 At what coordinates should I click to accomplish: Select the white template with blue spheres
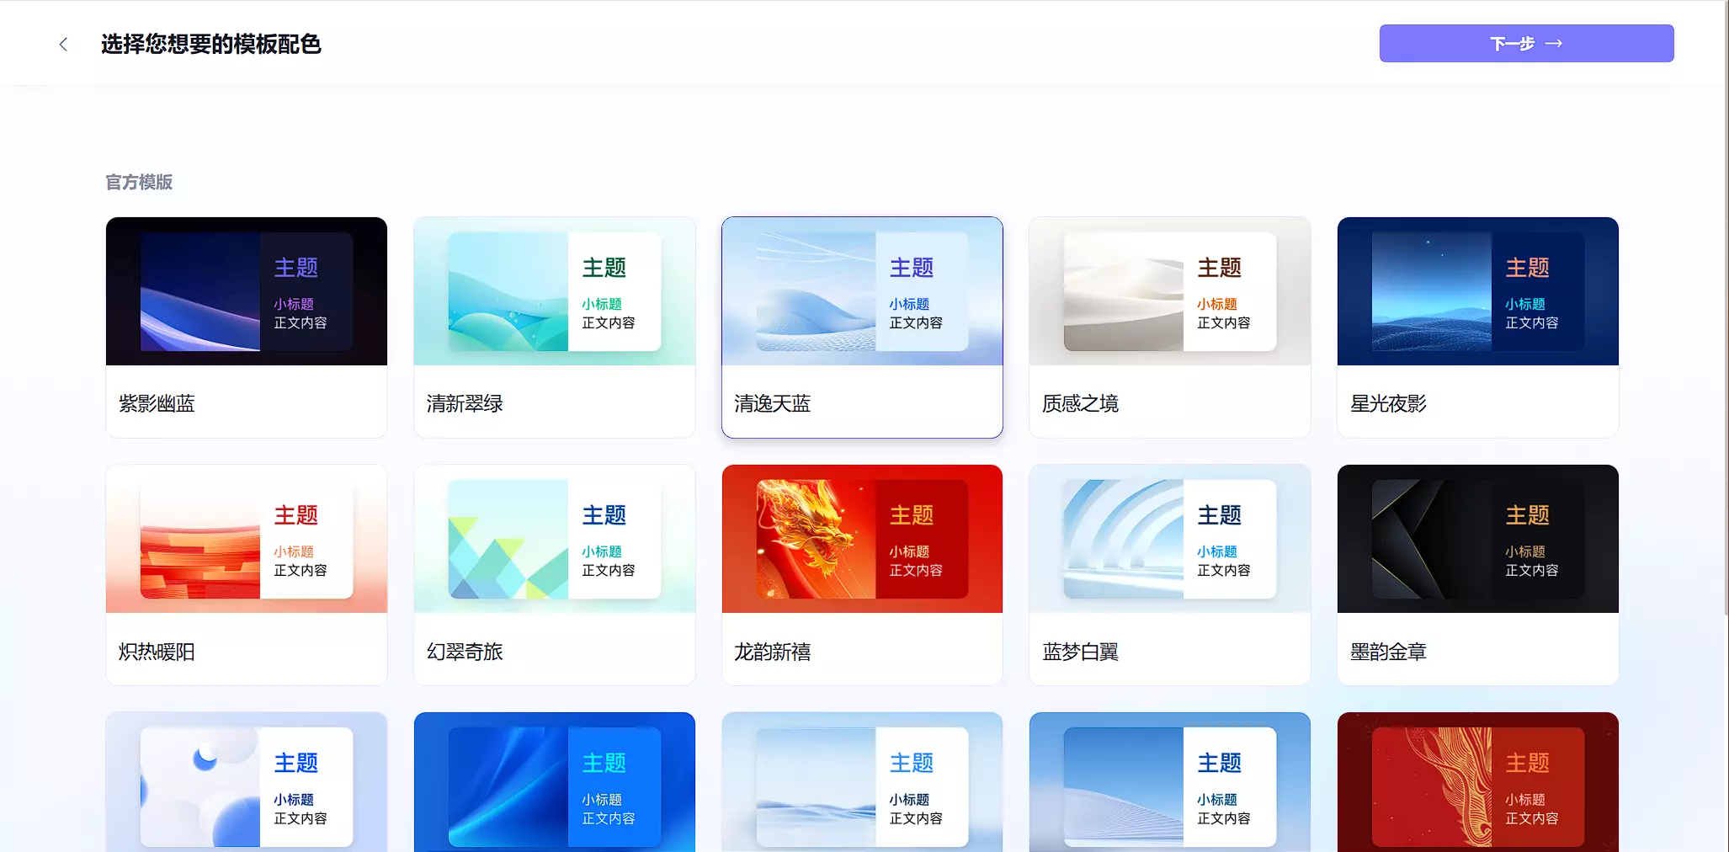click(246, 785)
